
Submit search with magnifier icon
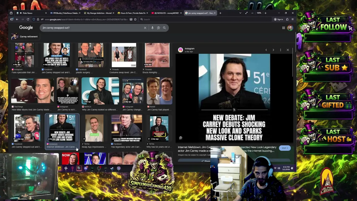point(164,28)
